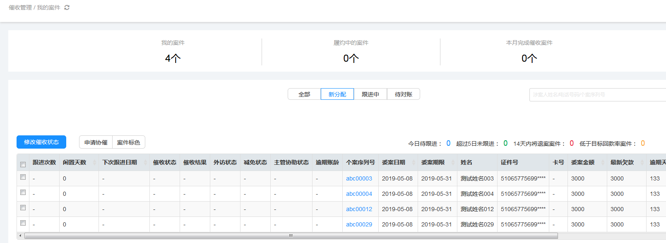The height and width of the screenshot is (243, 666).
Task: Sort by 委案期限 using its sort arrows
Action: coord(453,163)
